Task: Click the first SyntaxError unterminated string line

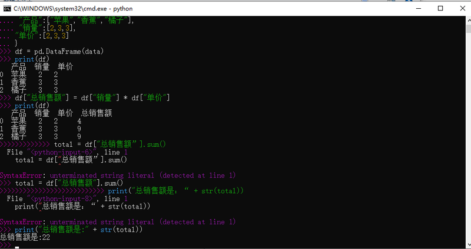Action: [x=118, y=176]
